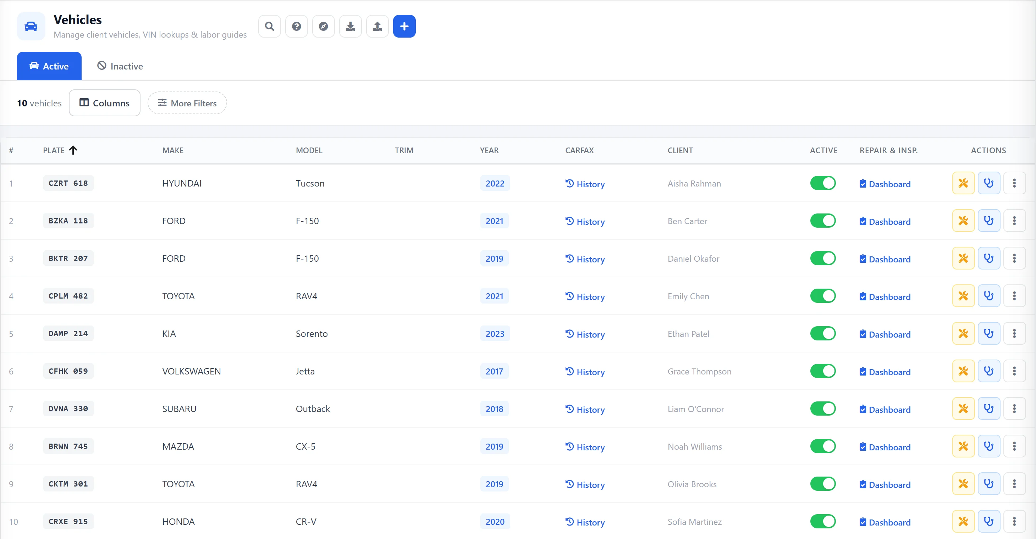Open the vehicle search icon
The width and height of the screenshot is (1036, 539).
click(x=269, y=27)
